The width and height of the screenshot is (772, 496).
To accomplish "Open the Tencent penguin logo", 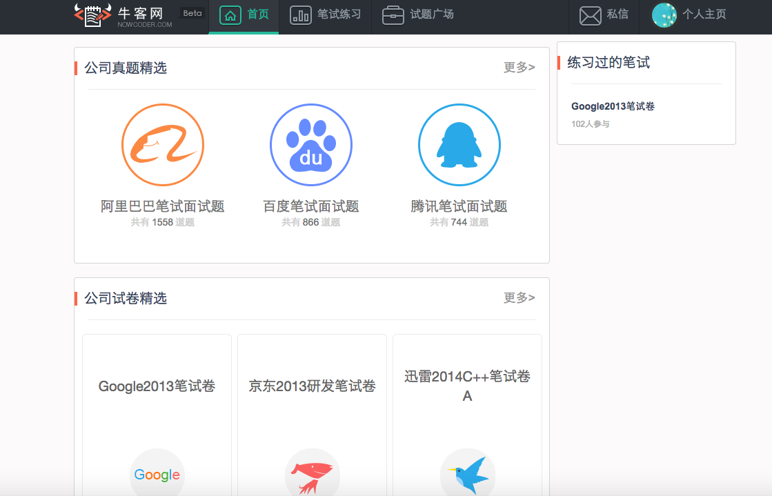I will click(459, 145).
